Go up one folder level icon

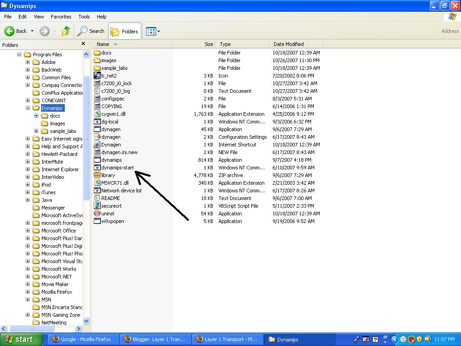(x=66, y=31)
